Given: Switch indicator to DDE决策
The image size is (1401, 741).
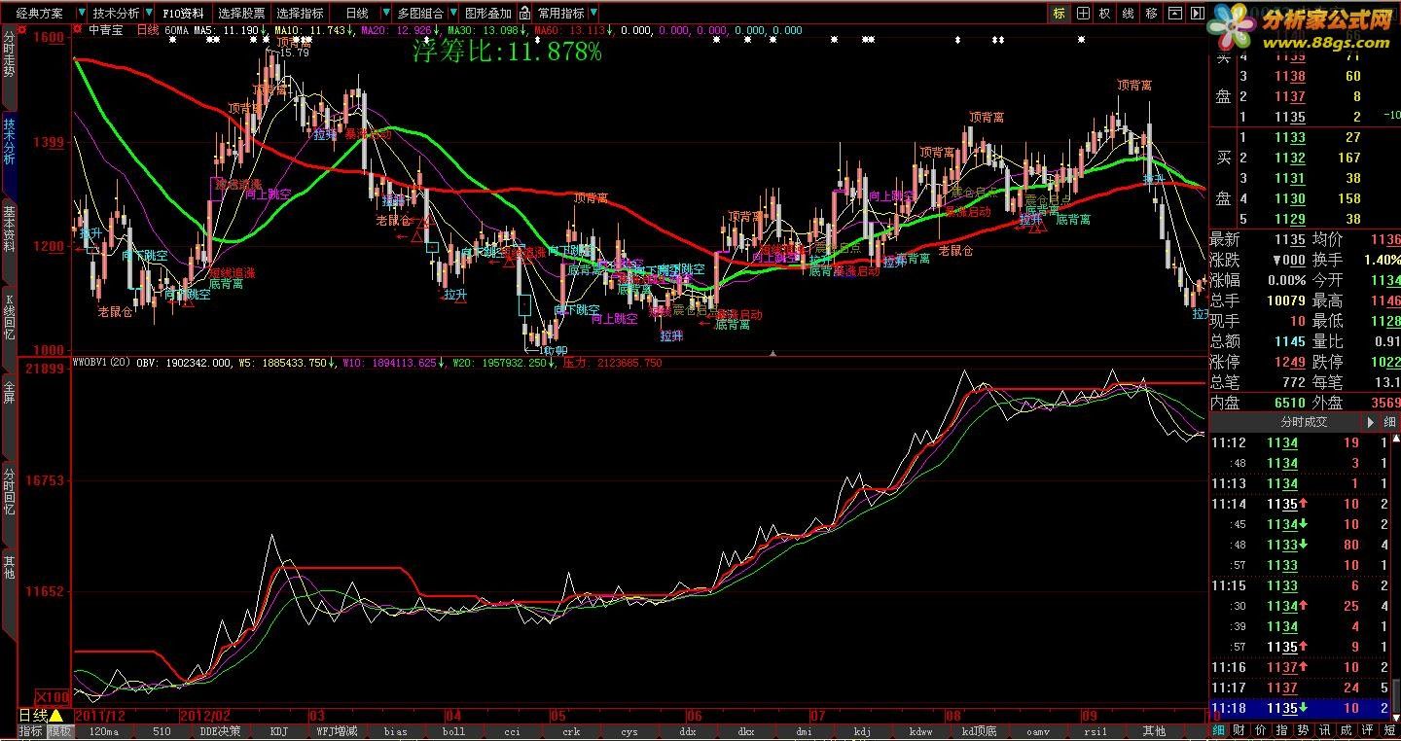Looking at the screenshot, I should [220, 731].
